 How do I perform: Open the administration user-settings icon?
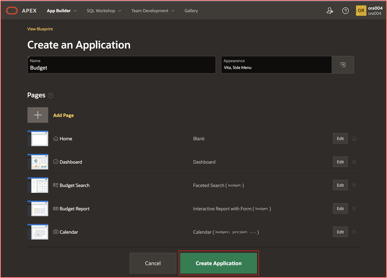[x=330, y=11]
